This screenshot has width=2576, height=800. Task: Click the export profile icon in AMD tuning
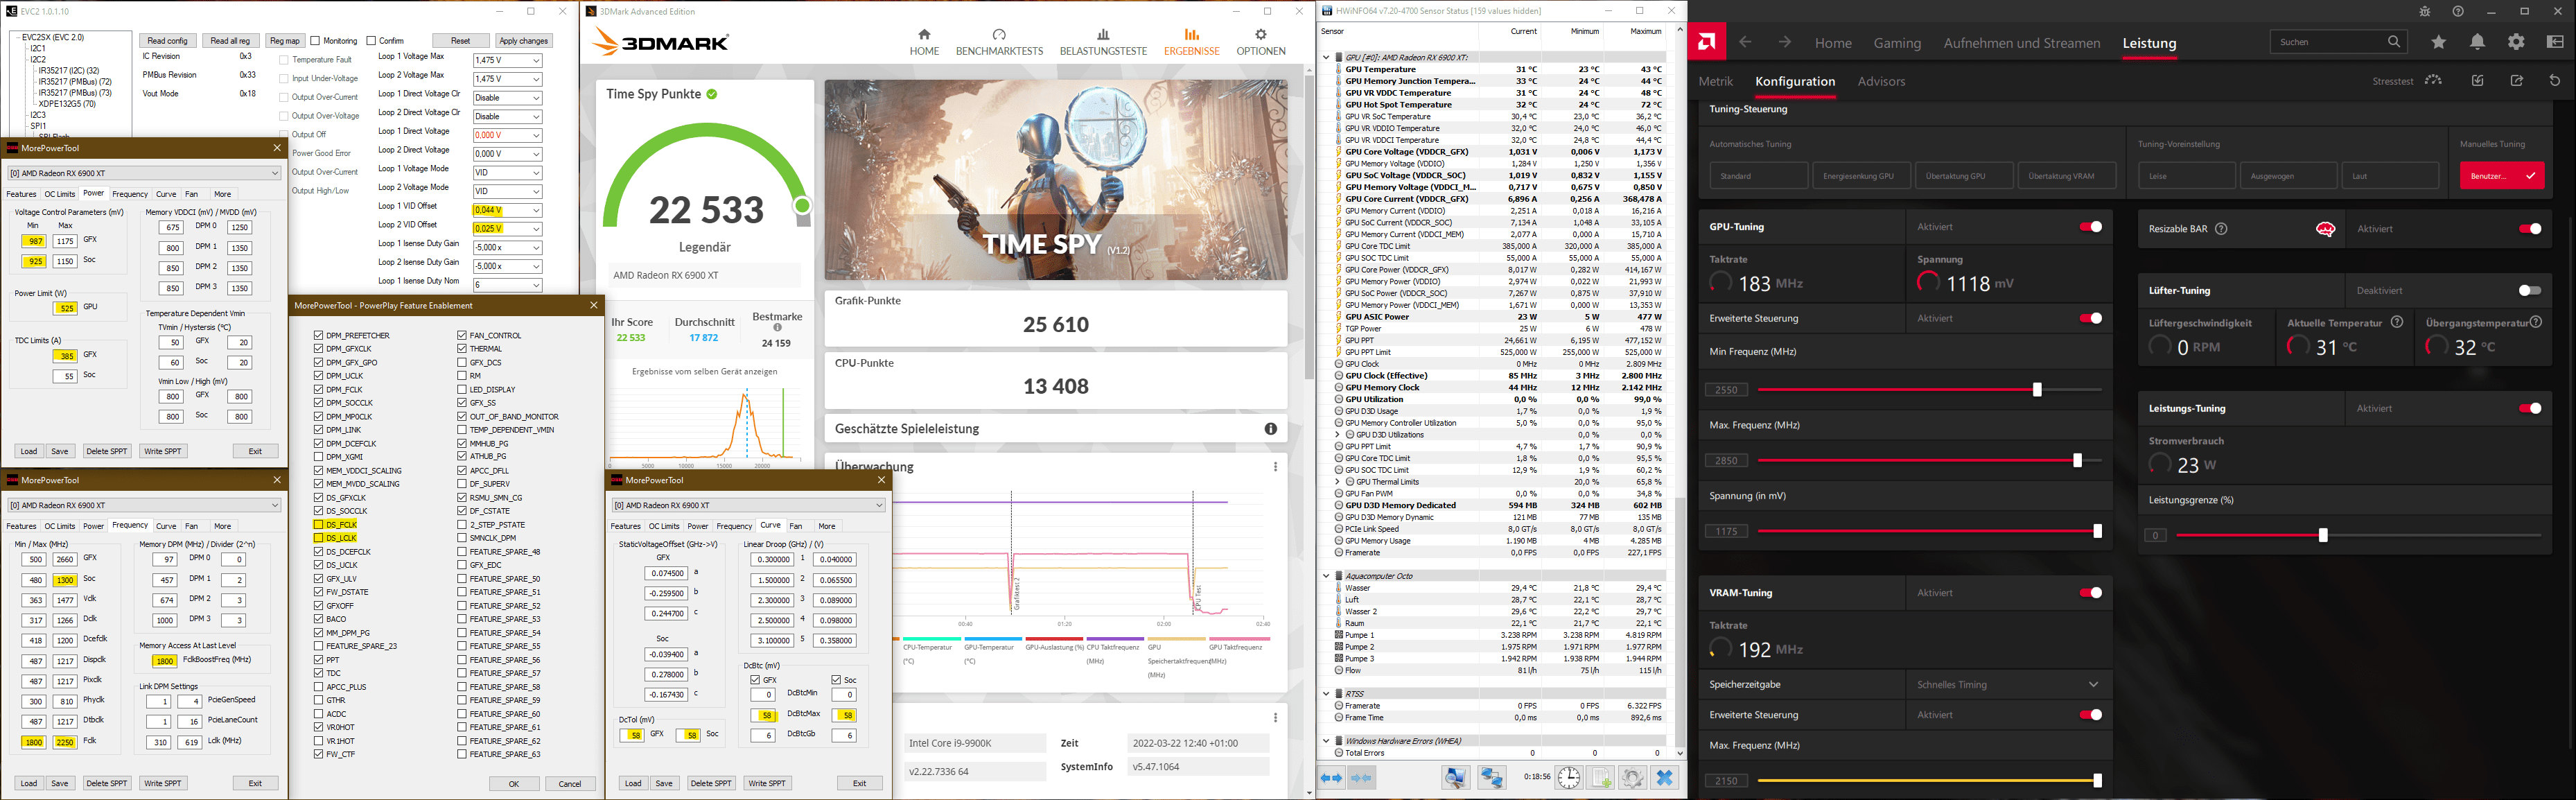click(2517, 81)
